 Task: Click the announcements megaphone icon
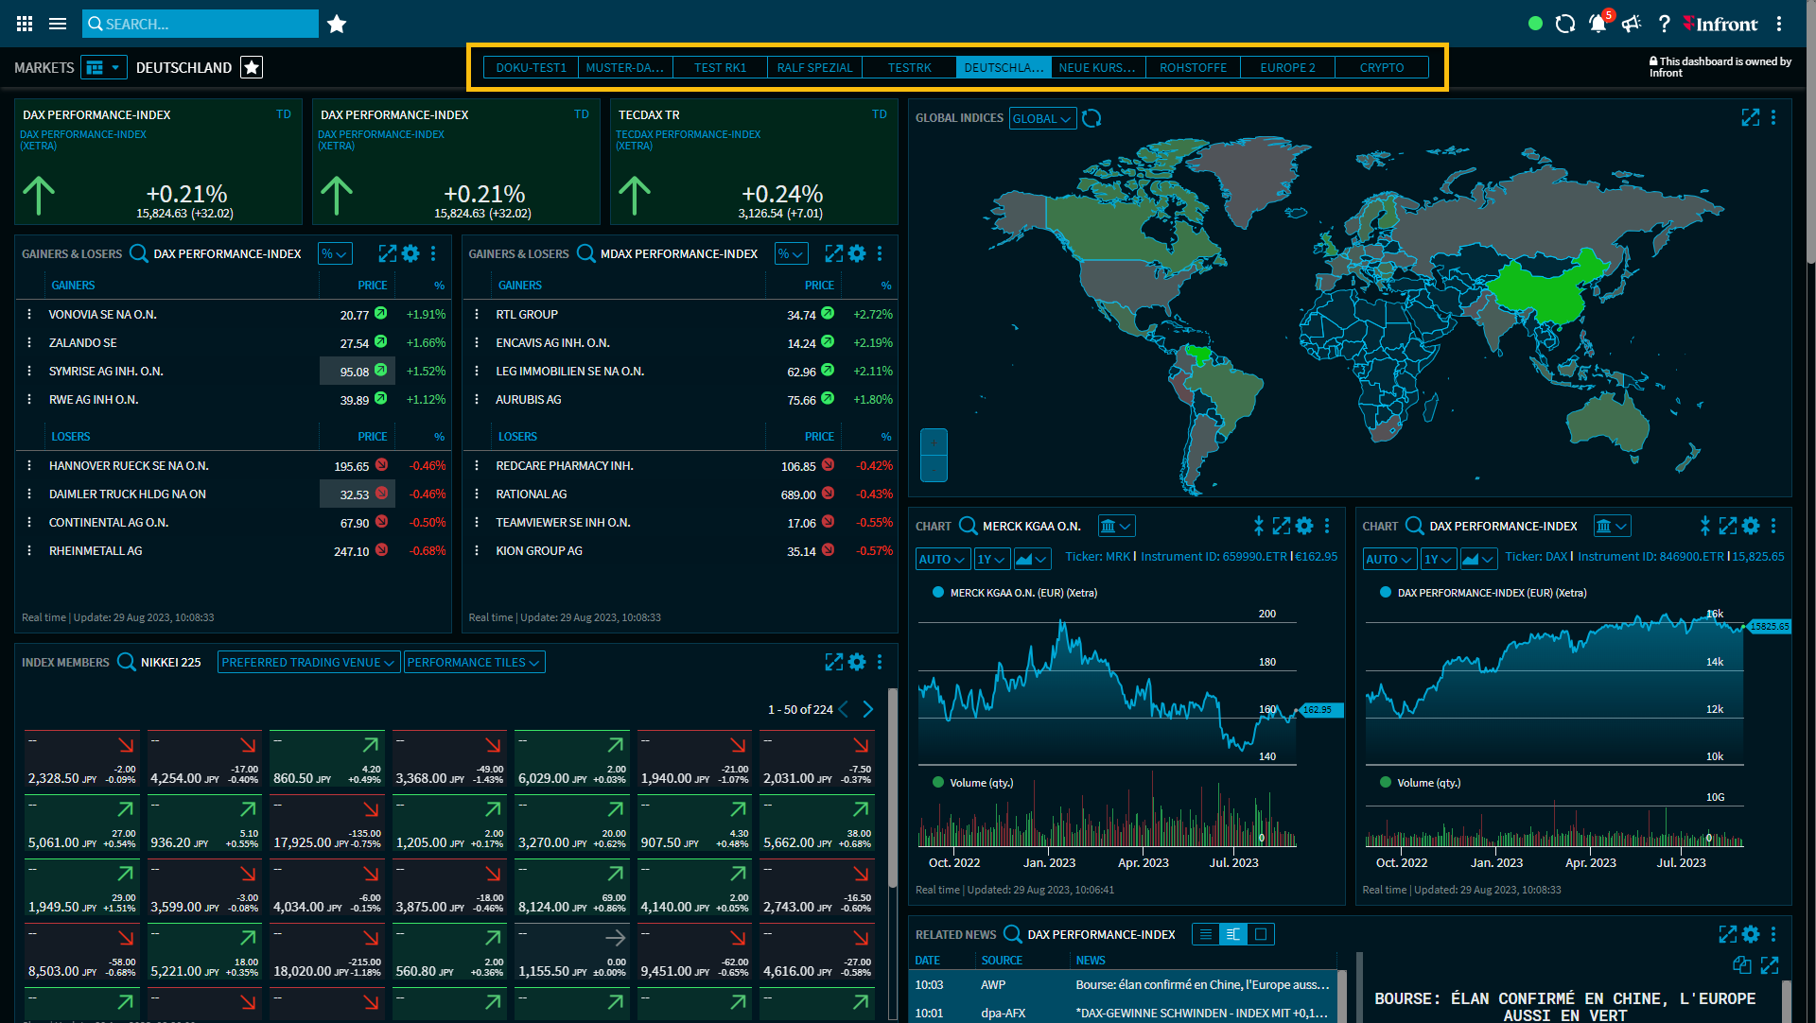point(1631,24)
